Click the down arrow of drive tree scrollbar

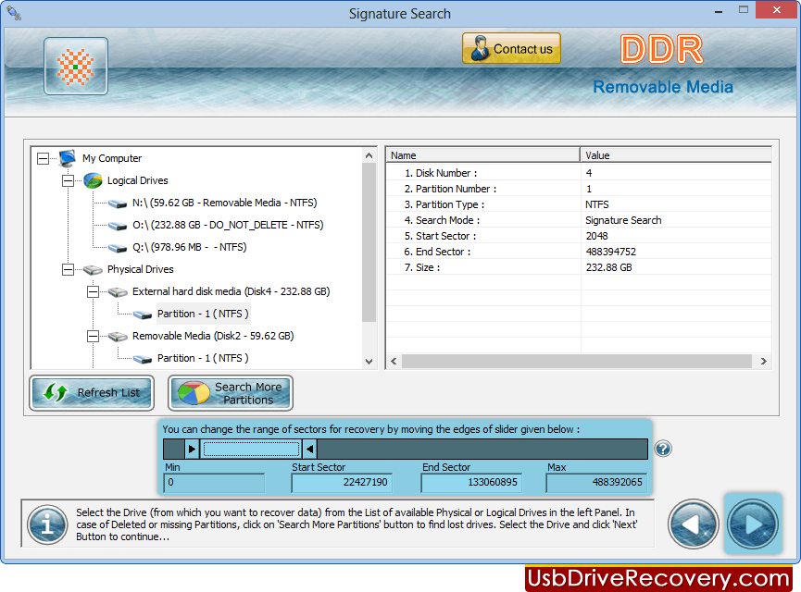[x=369, y=362]
